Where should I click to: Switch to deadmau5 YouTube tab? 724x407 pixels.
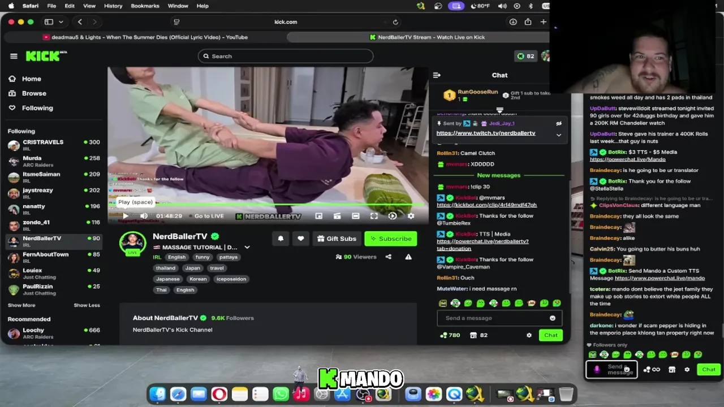click(145, 37)
